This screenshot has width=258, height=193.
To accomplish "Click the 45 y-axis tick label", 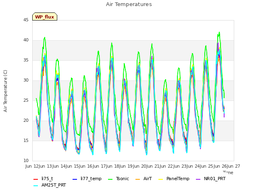I will (26, 20).
